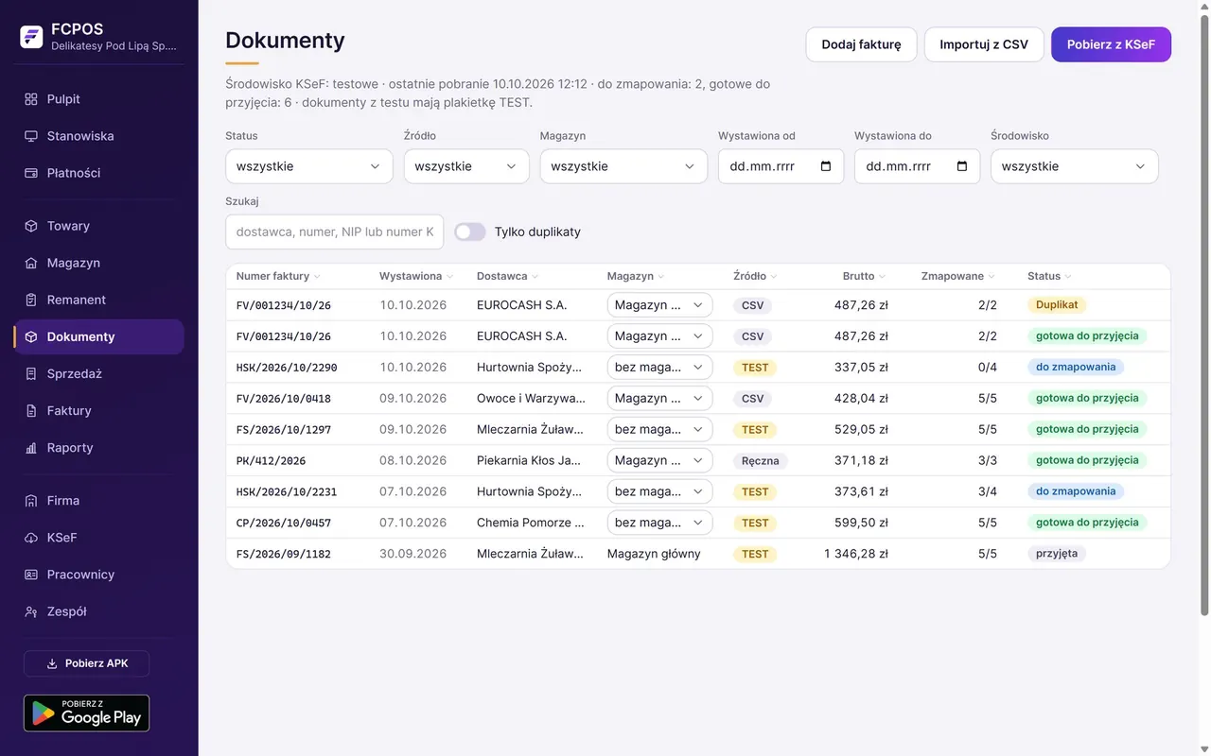Open Pulpit via its grid icon
The height and width of the screenshot is (756, 1211).
click(31, 99)
